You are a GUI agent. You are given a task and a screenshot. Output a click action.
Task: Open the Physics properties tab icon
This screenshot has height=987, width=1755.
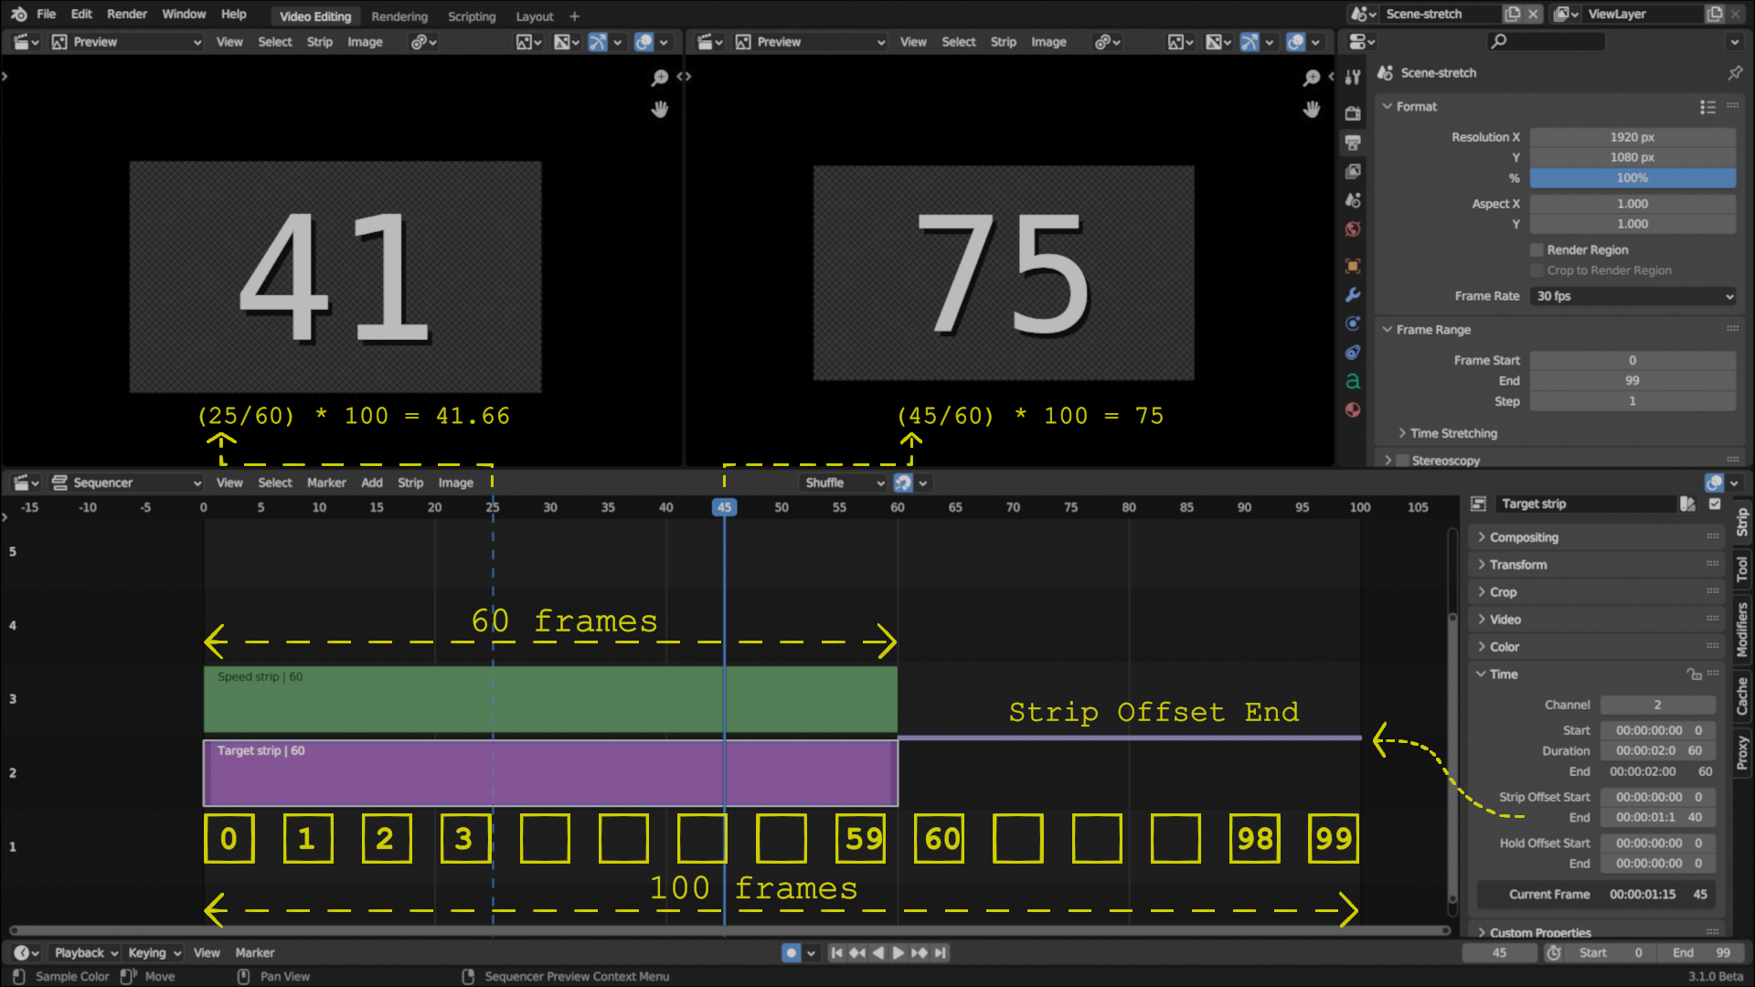pos(1353,324)
